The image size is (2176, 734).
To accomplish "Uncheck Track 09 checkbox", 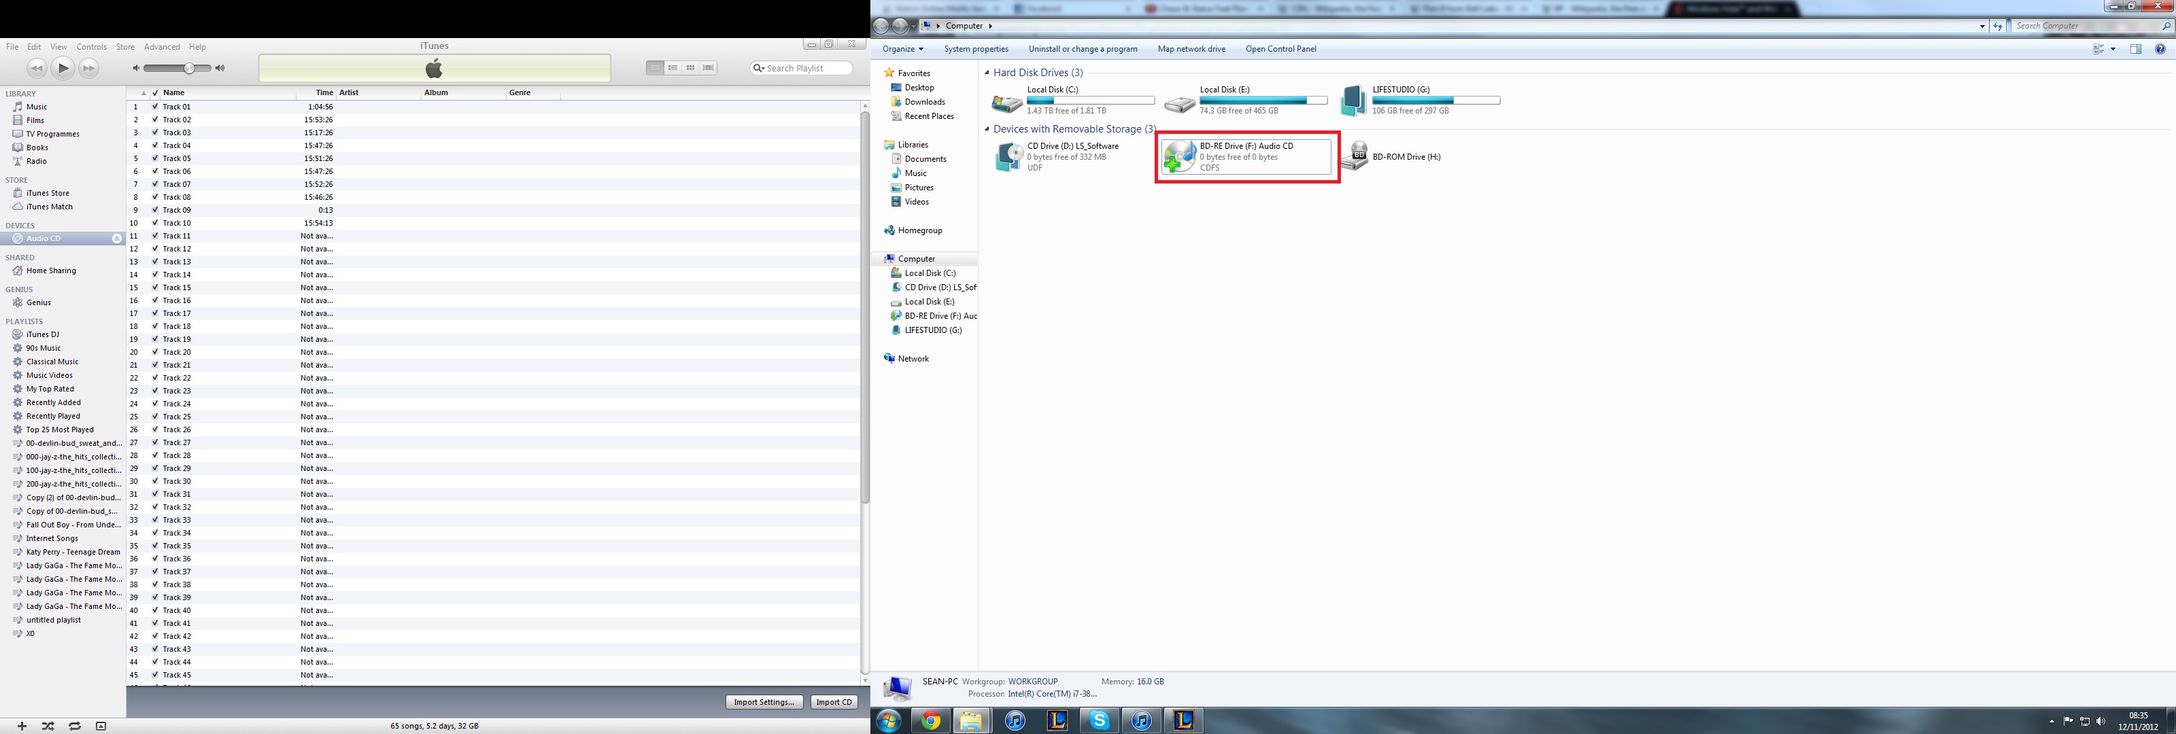I will 154,210.
